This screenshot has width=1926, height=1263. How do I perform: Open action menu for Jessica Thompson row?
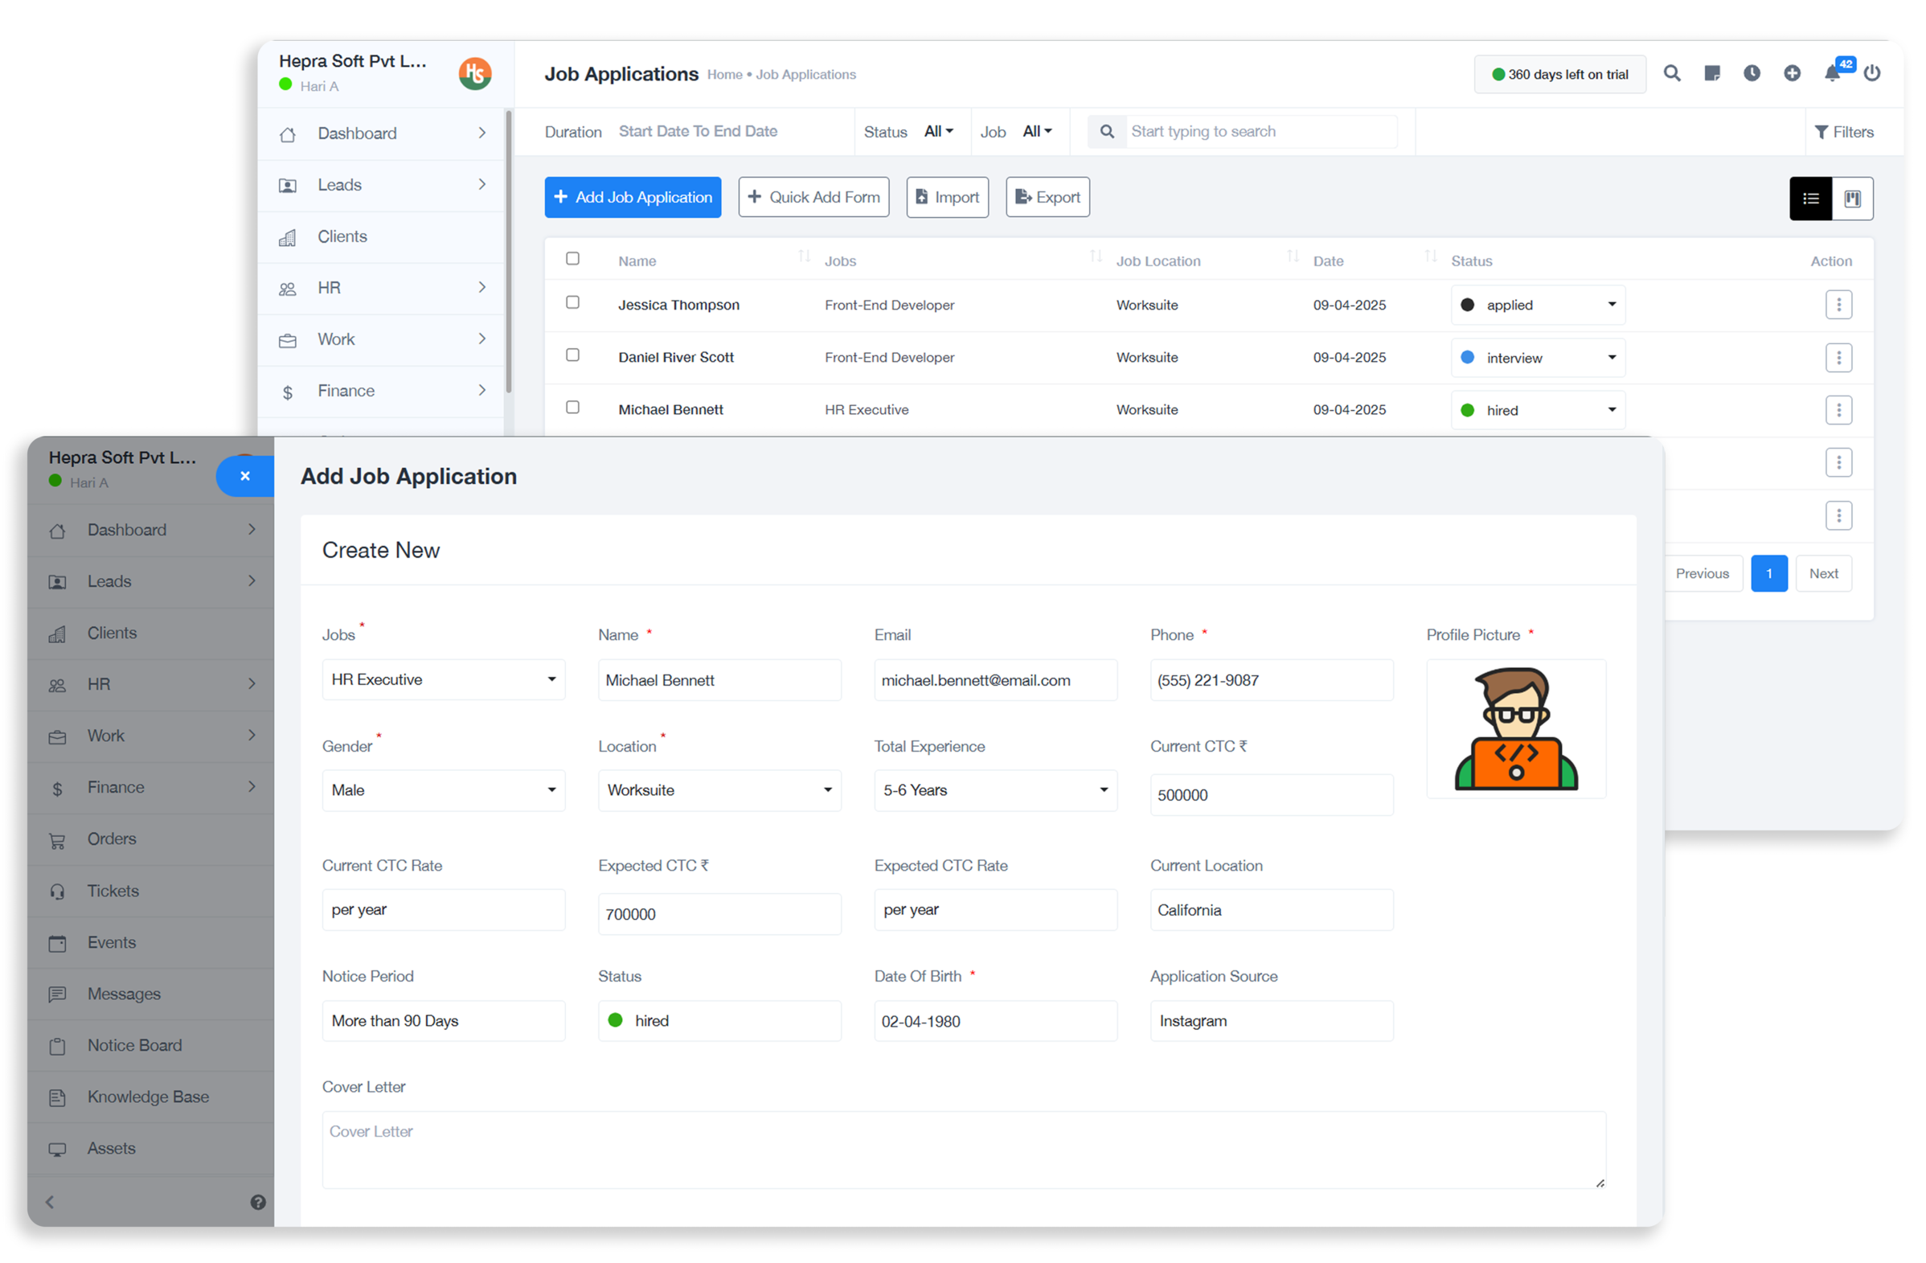tap(1838, 305)
